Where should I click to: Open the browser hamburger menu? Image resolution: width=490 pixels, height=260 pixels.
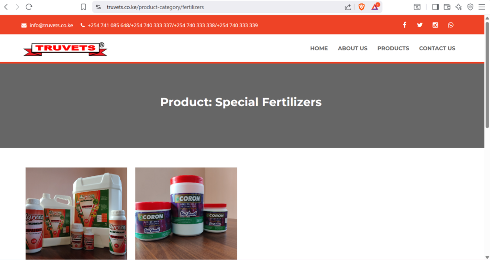pyautogui.click(x=481, y=7)
